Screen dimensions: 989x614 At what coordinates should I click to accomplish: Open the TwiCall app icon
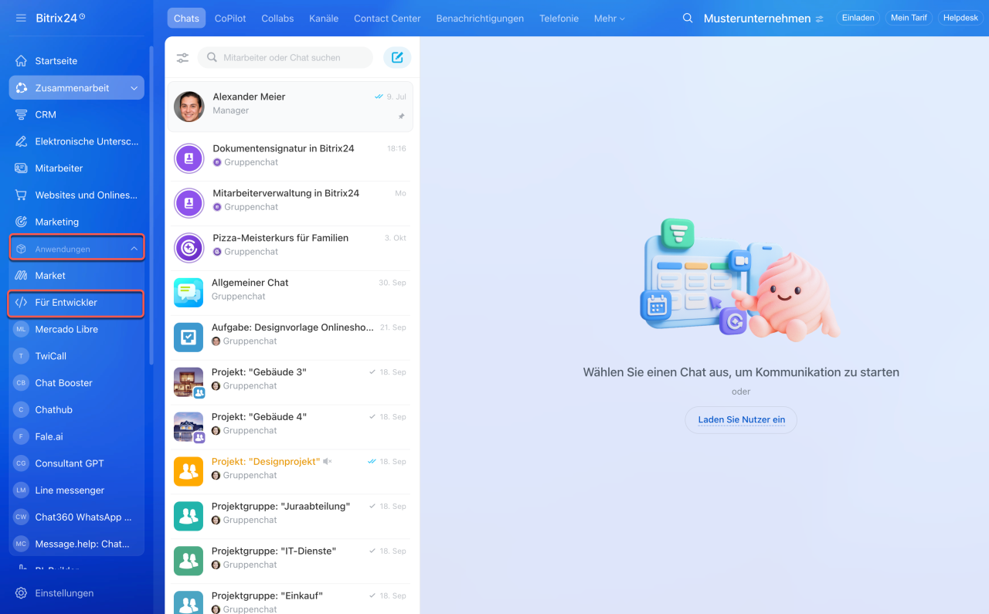(x=21, y=356)
